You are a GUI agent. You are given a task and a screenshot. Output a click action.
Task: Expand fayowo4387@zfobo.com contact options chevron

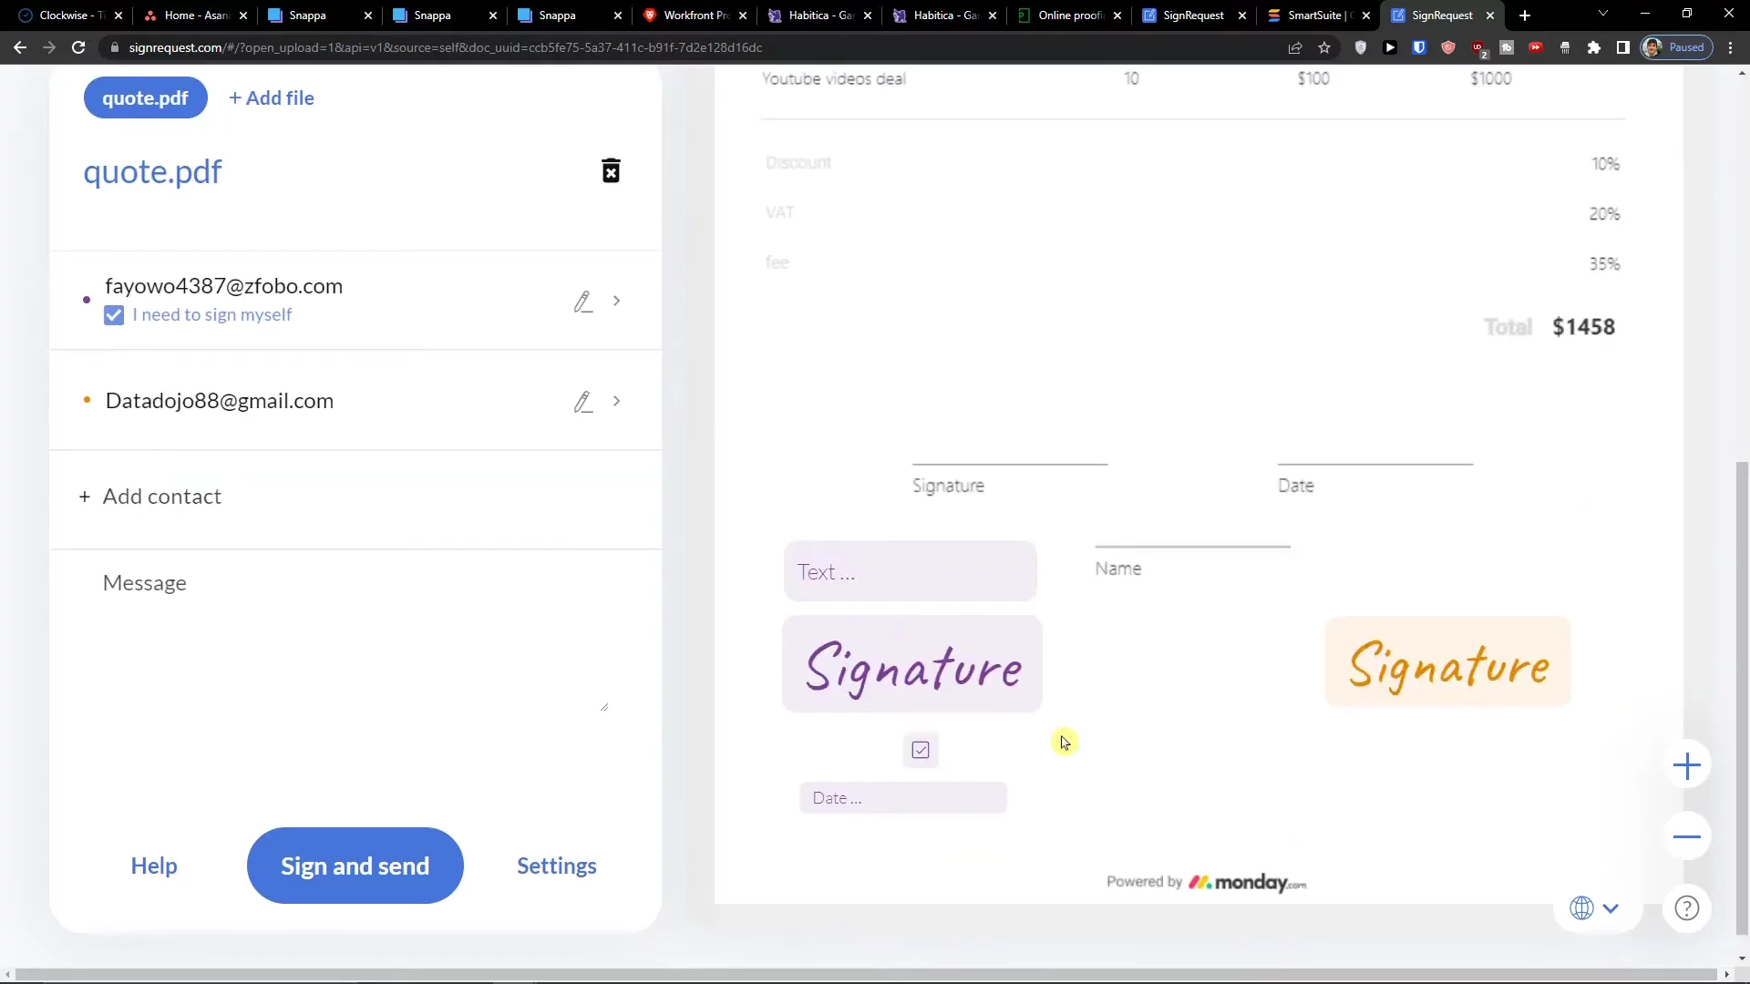(x=617, y=301)
